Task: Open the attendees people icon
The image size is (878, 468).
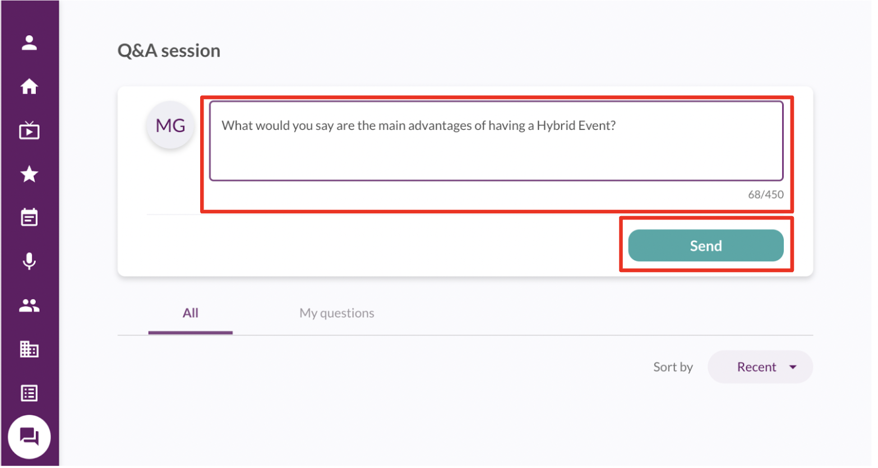Action: 29,306
